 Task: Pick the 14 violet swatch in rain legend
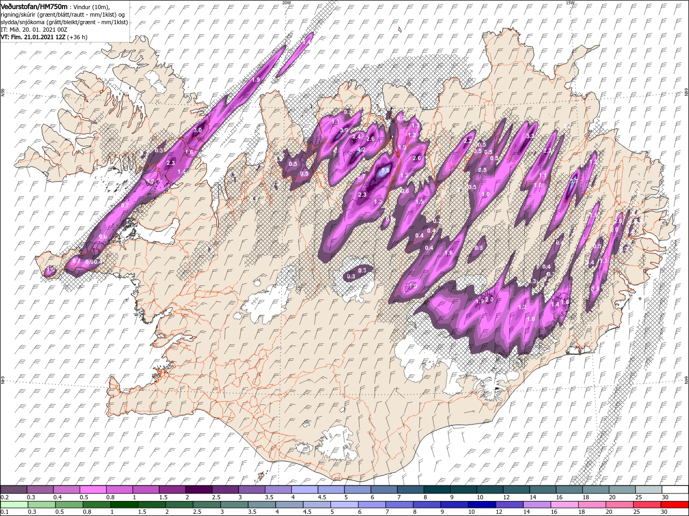tap(538, 505)
